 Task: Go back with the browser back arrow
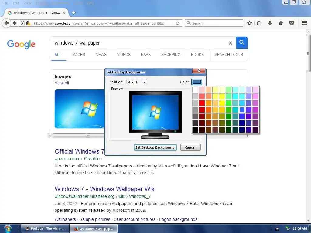[6, 23]
